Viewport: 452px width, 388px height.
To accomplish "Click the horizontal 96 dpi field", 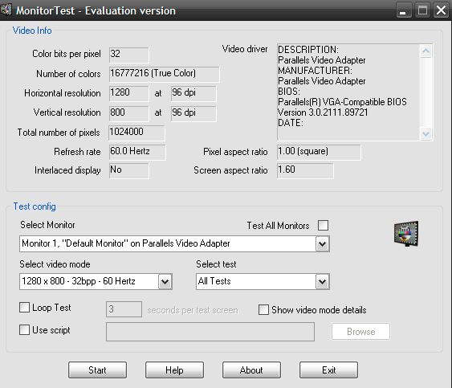I will point(193,93).
